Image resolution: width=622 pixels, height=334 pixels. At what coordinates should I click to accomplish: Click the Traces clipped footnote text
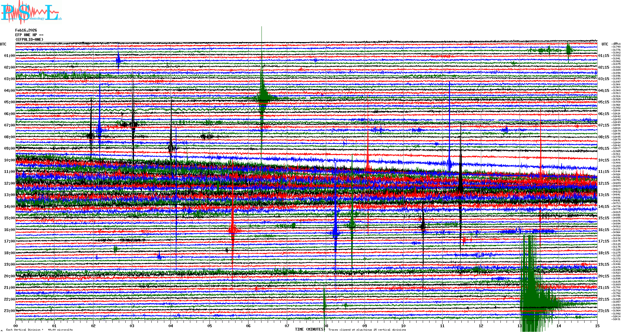click(x=367, y=330)
